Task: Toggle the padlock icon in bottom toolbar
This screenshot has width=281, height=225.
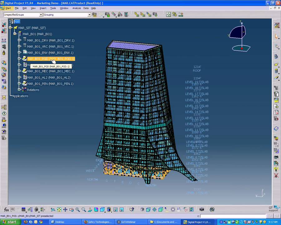Action: coord(37,209)
